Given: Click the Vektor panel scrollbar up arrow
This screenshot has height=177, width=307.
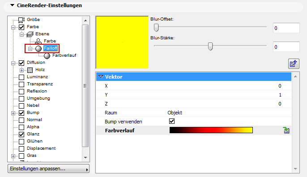Looking at the screenshot, I should 295,76.
